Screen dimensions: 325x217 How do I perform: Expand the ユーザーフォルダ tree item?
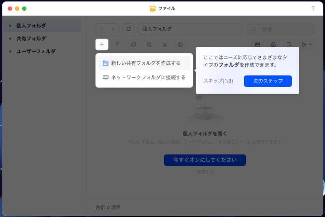10,52
